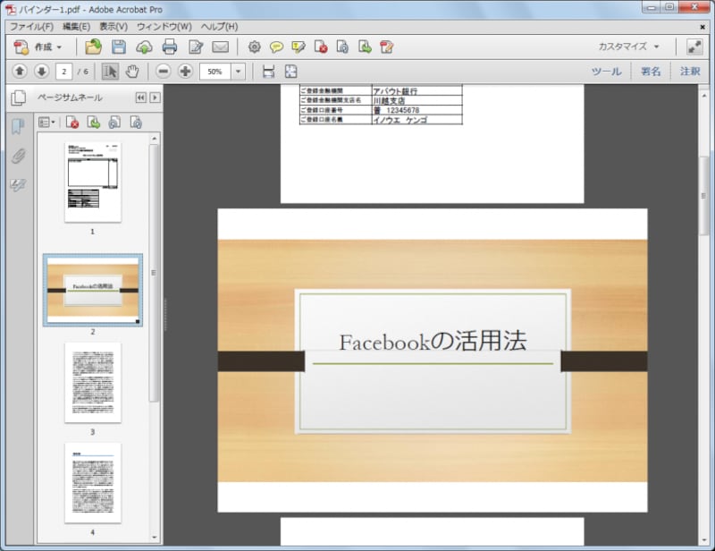Zoom in with the plus icon
The image size is (715, 551).
click(x=186, y=72)
